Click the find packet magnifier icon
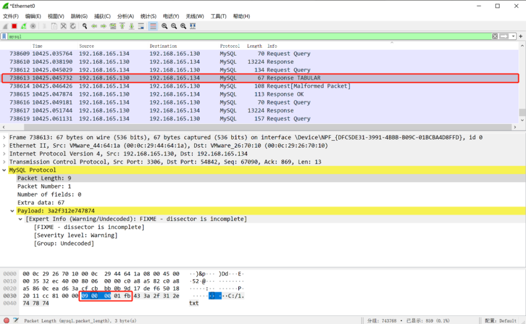Viewport: 526px width, 324px height. 85,26
